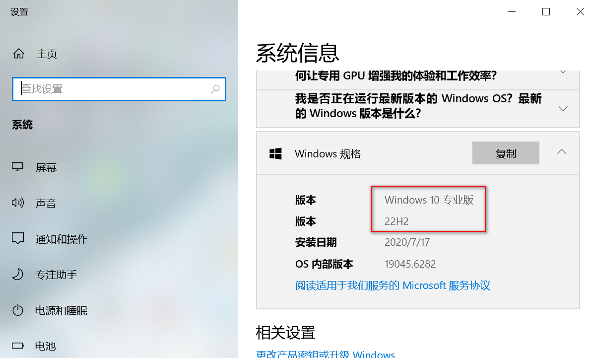Maximize the Settings window
Image resolution: width=592 pixels, height=358 pixels.
546,12
